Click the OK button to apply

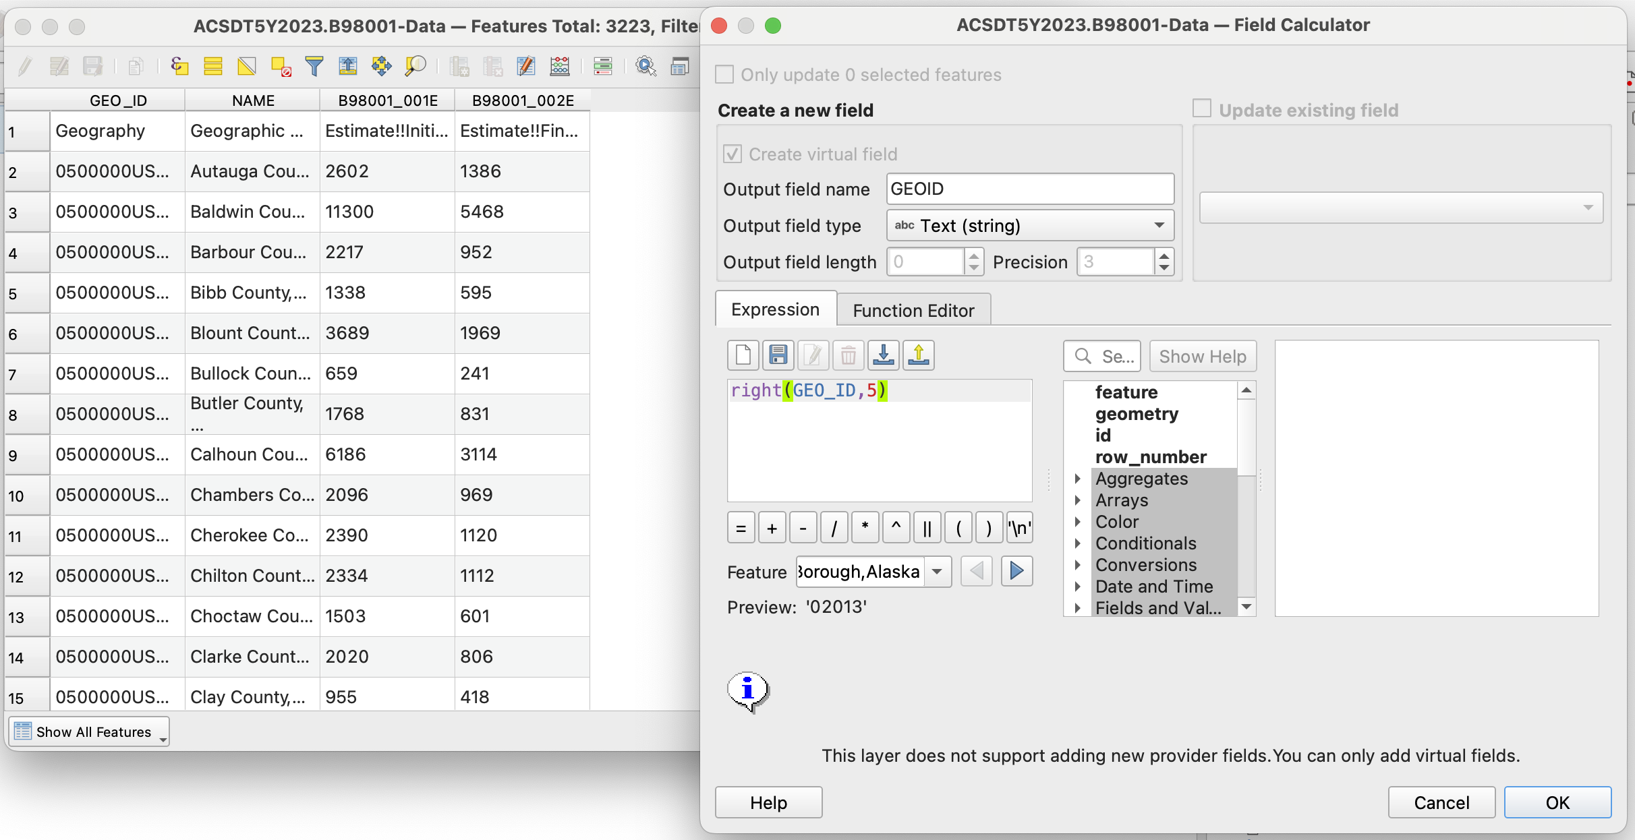(x=1558, y=802)
